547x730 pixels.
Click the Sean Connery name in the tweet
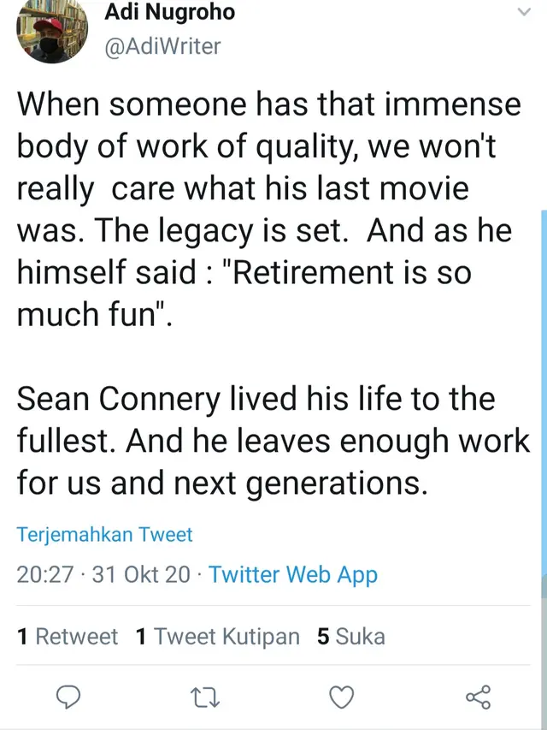point(118,399)
